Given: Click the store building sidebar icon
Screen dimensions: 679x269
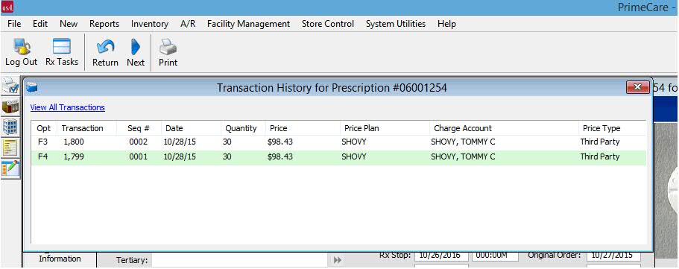Looking at the screenshot, I should pos(10,106).
